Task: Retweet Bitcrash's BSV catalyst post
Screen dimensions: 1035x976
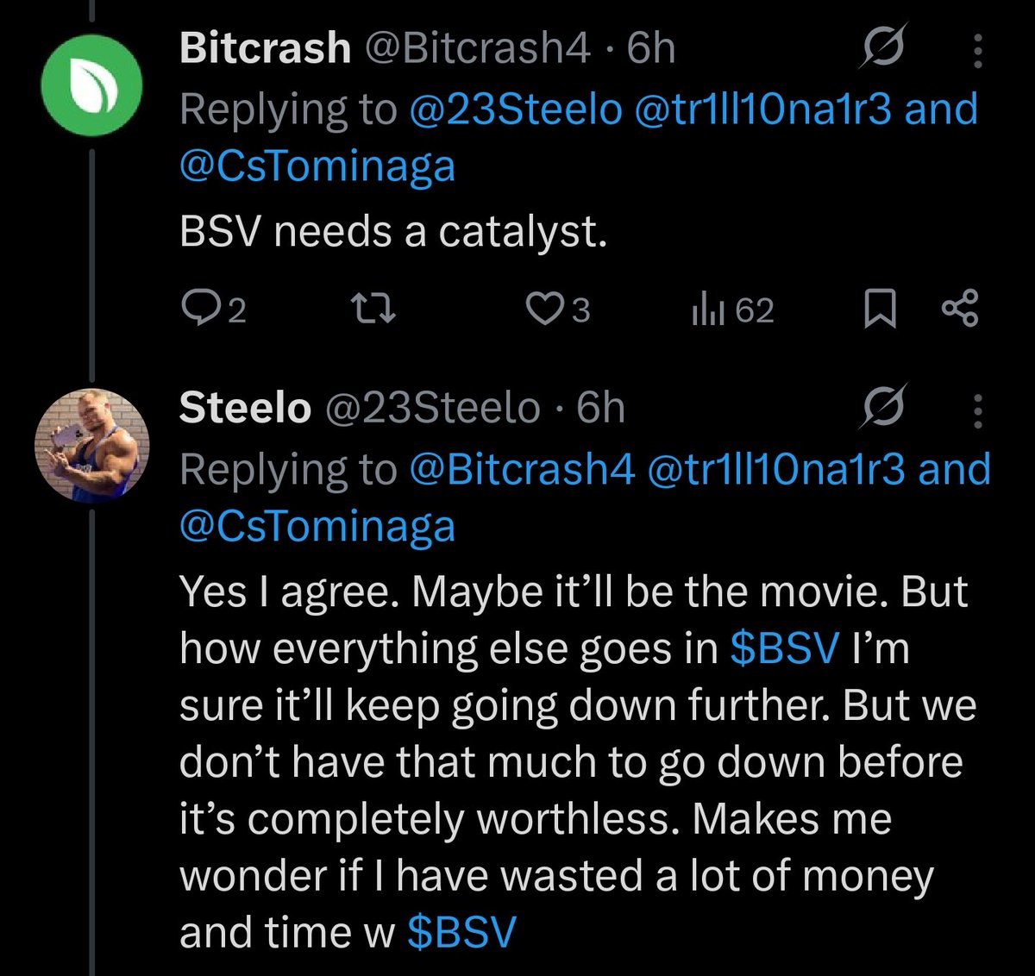Action: click(x=377, y=309)
